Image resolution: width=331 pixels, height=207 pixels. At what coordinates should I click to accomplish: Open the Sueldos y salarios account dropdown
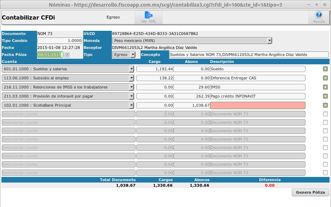131,69
